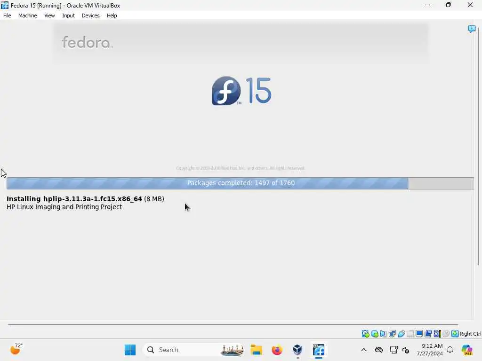This screenshot has height=361, width=482.
Task: Open VirtualBox Manager from the taskbar
Action: tap(297, 350)
